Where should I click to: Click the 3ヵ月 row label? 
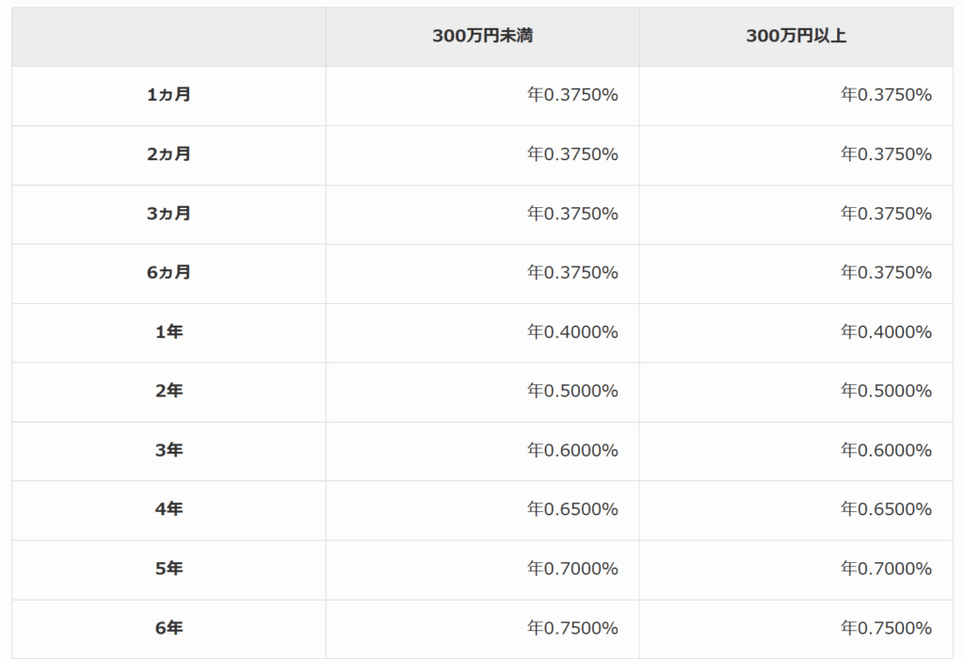coord(169,214)
